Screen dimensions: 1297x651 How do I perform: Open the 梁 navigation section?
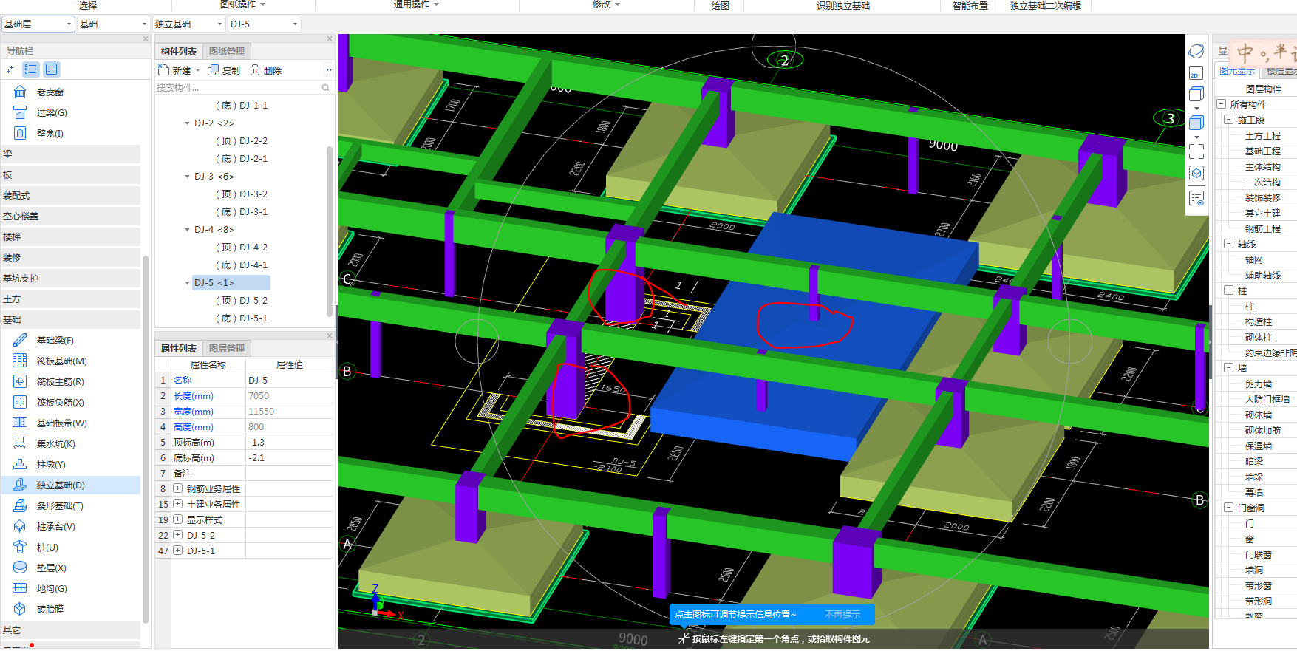coord(71,154)
